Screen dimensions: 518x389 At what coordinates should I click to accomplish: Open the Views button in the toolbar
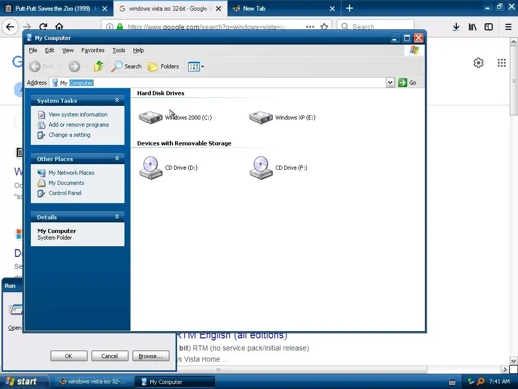(194, 66)
